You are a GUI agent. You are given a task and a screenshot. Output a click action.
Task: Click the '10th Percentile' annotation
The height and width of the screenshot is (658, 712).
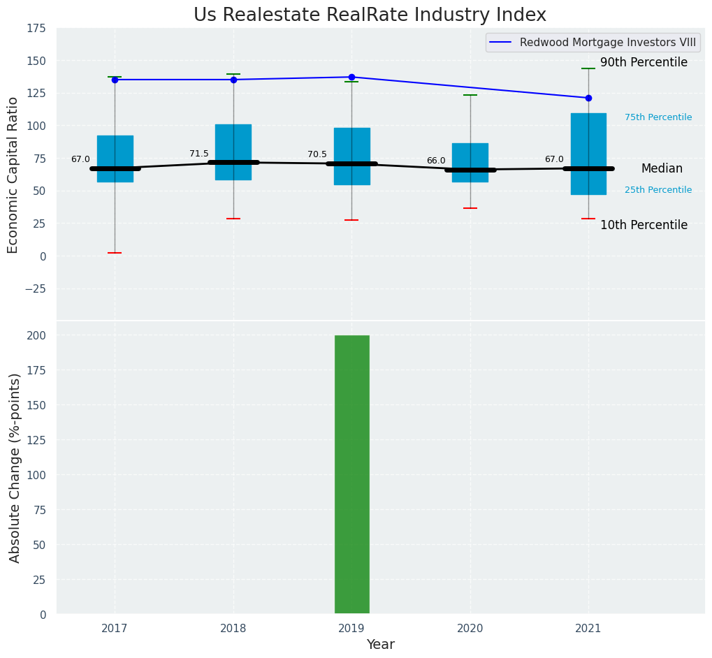click(x=644, y=225)
